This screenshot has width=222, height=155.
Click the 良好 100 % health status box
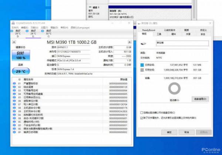pyautogui.click(x=21, y=55)
